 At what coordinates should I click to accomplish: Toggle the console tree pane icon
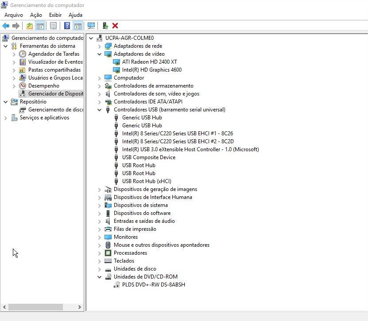point(40,26)
